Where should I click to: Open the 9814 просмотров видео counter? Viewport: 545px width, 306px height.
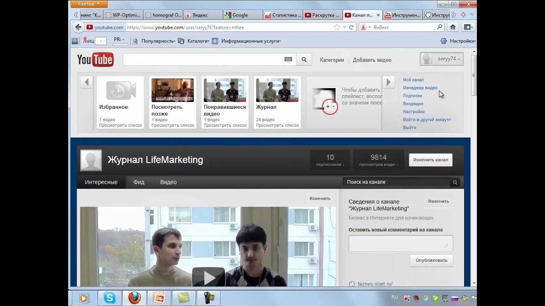379,160
